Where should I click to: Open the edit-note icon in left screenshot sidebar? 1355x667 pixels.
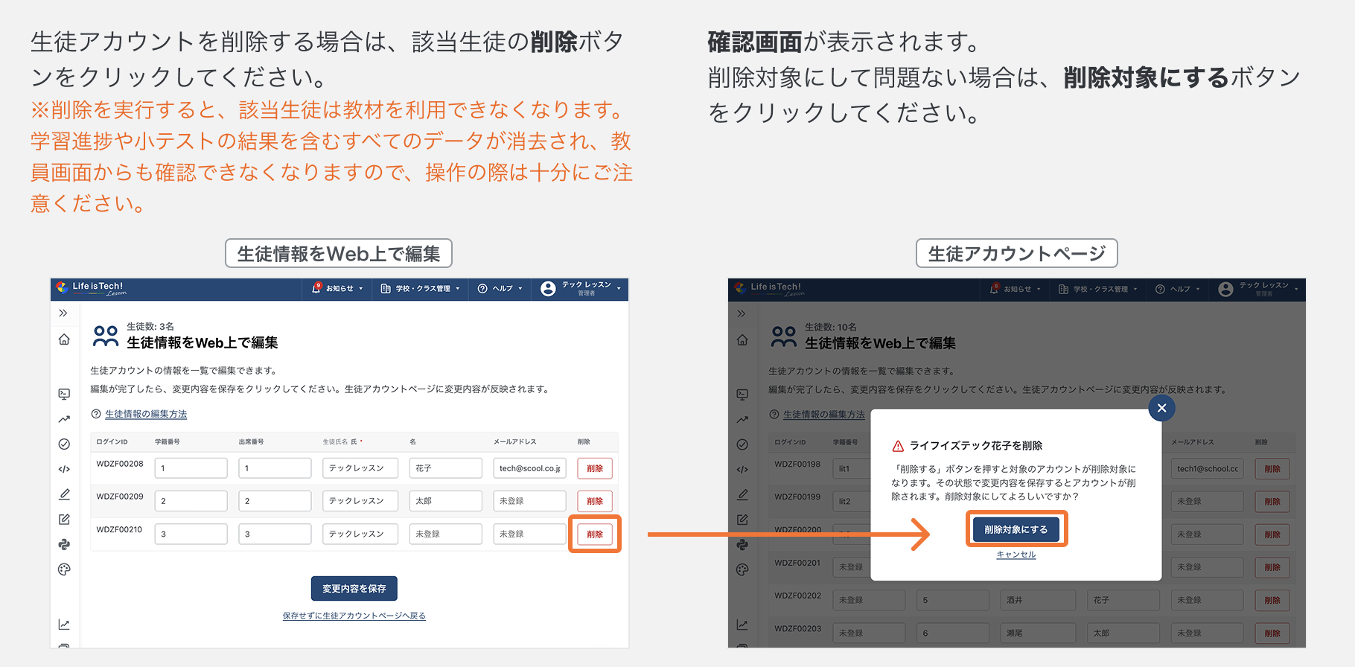64,520
